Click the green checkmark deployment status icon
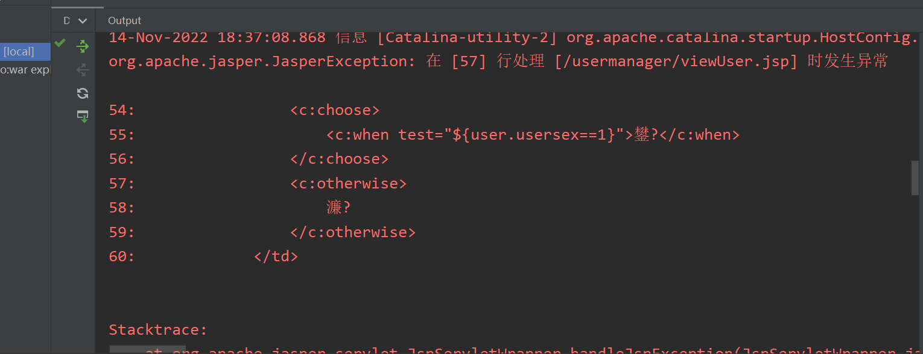Viewport: 923px width, 354px height. click(x=60, y=43)
